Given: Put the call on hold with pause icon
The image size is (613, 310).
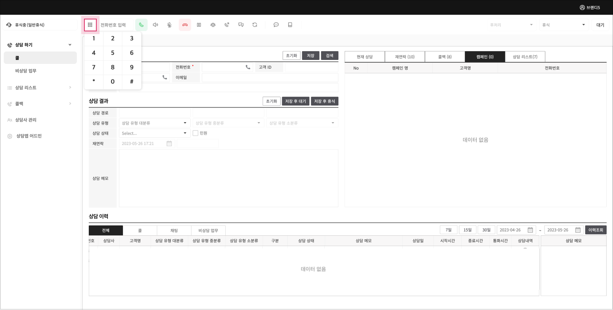Looking at the screenshot, I should click(199, 25).
